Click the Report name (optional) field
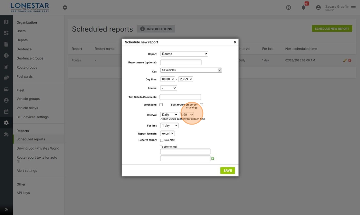 (x=181, y=62)
